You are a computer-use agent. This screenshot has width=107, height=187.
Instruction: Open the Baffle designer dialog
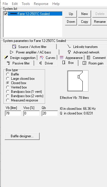22,136
